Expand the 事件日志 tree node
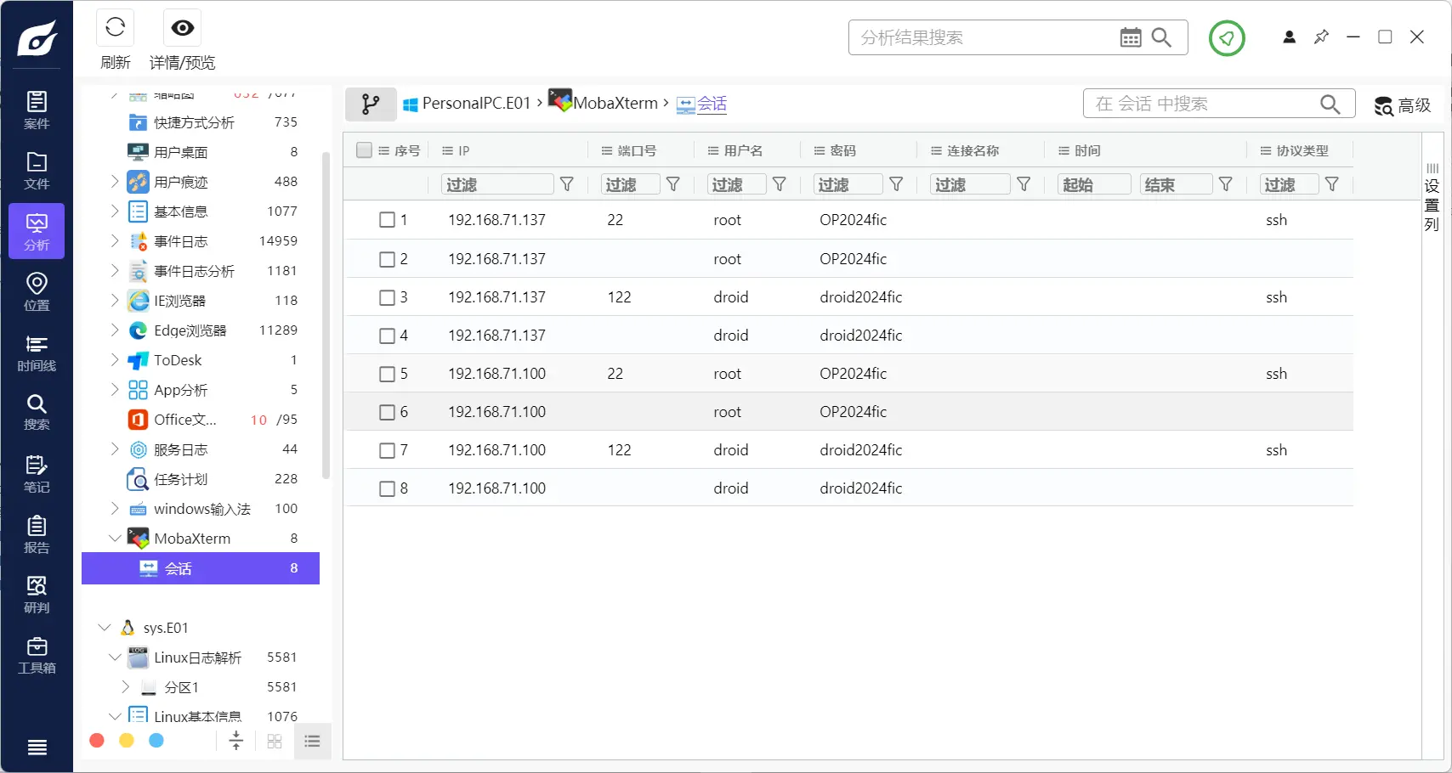This screenshot has height=773, width=1452. pyautogui.click(x=115, y=240)
